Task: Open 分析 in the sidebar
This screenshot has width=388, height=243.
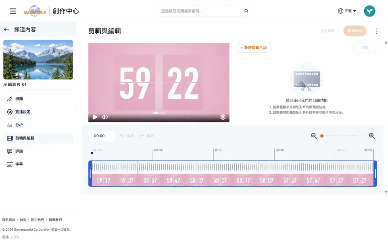Action: click(x=38, y=125)
